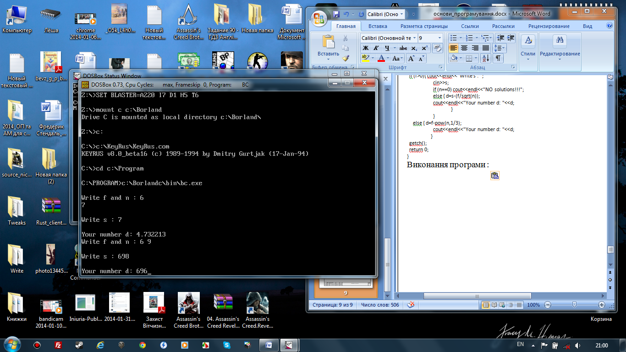The image size is (626, 352).
Task: Click the 100% zoom level button
Action: point(533,305)
